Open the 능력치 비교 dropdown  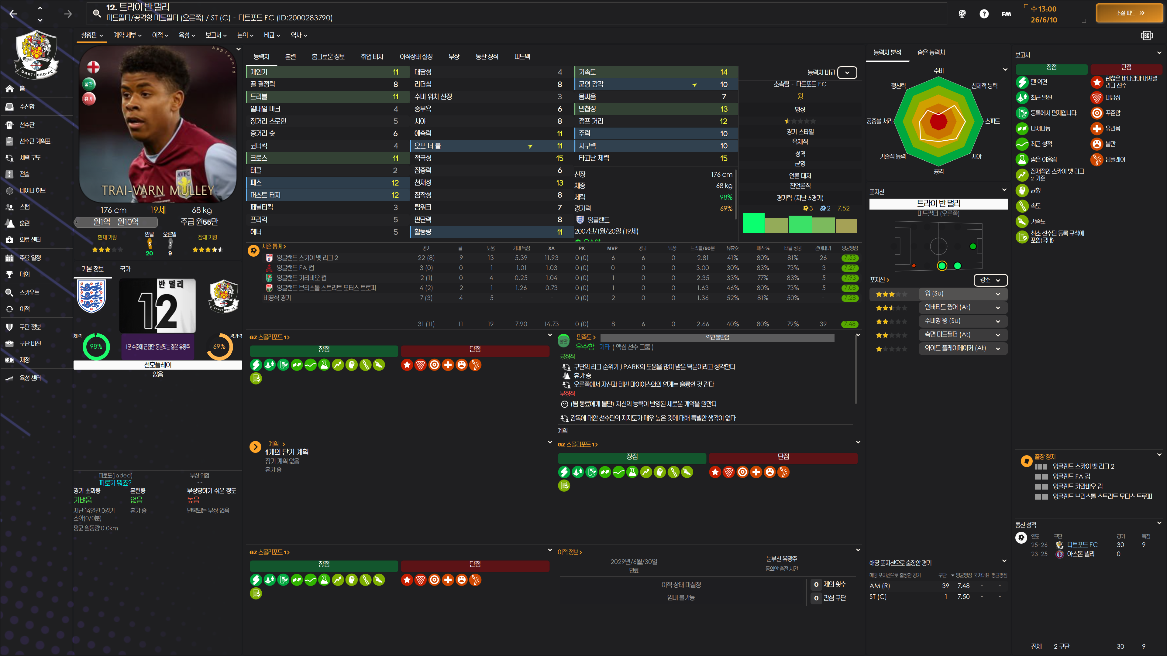point(847,73)
